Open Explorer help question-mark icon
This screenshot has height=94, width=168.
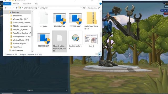pyautogui.click(x=101, y=4)
